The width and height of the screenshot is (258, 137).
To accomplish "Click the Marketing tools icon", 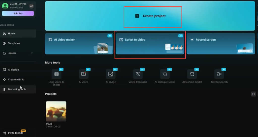I will [5, 89].
